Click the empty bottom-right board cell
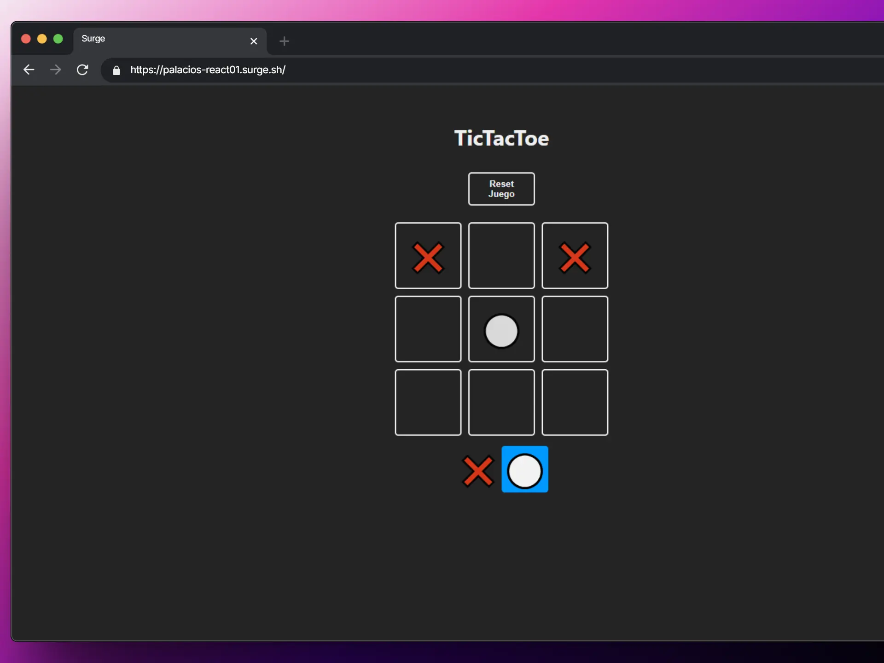Screen dimensions: 884x663 click(574, 402)
